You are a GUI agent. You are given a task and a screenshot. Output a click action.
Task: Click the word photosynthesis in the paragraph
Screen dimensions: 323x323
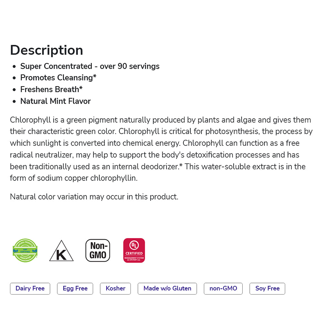(229, 132)
